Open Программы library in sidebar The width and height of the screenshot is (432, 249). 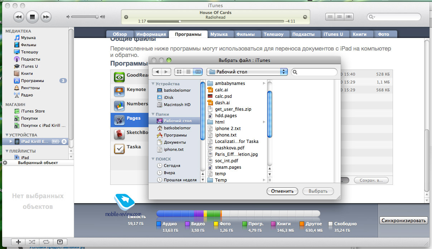point(32,81)
